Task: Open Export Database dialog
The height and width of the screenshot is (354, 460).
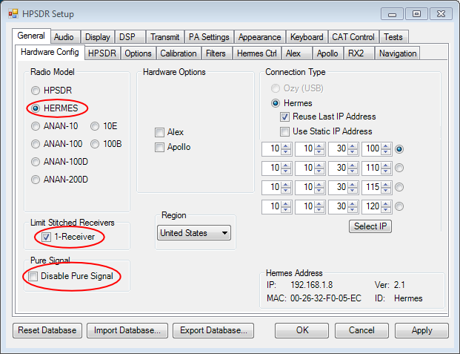Action: [x=213, y=330]
